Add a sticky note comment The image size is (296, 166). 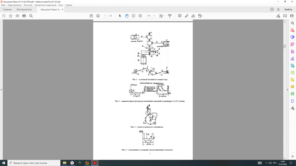(180, 16)
